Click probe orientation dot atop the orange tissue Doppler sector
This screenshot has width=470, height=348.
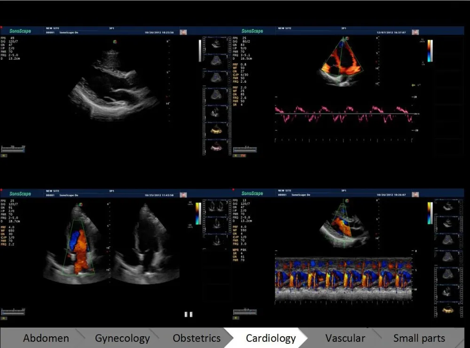(x=347, y=39)
